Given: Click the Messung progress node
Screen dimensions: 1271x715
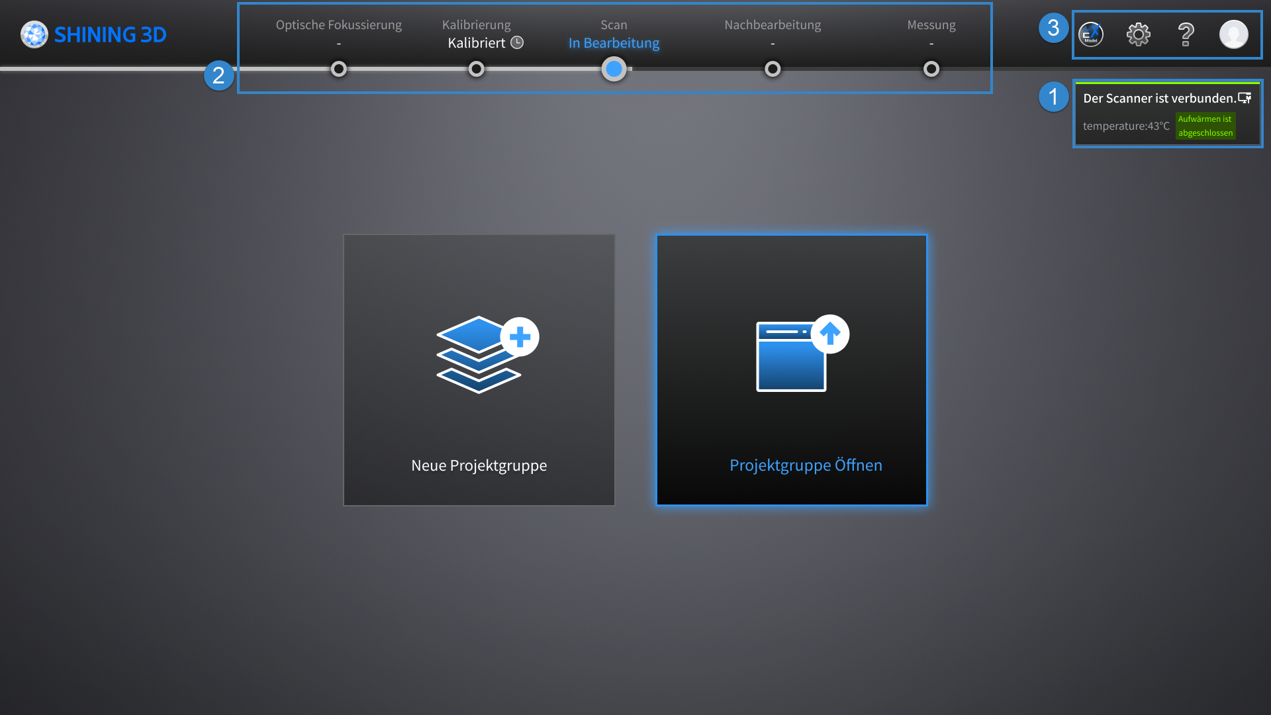Looking at the screenshot, I should [x=931, y=69].
